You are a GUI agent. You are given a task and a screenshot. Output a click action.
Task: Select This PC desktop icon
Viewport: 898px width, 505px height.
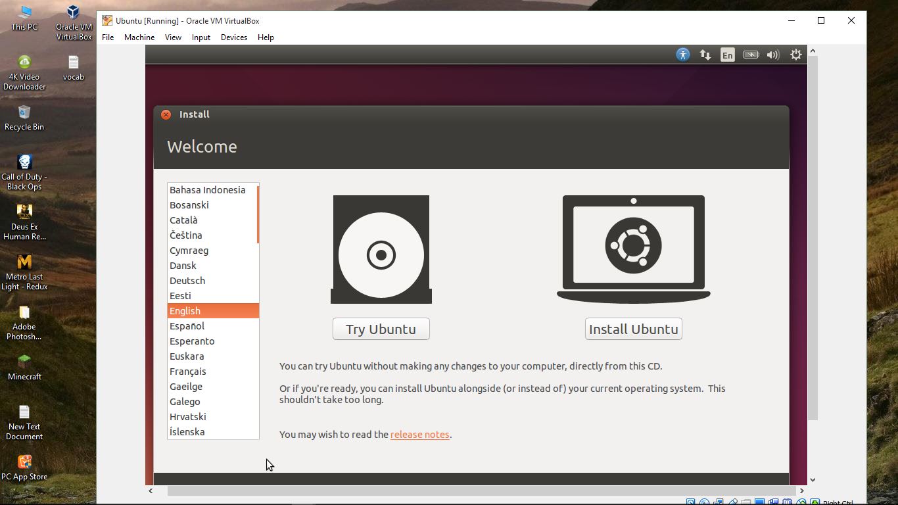[x=24, y=18]
